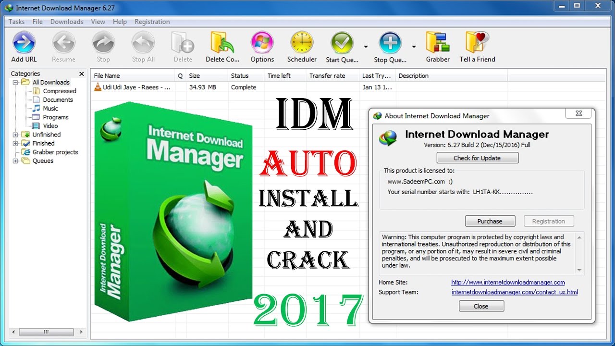The image size is (615, 346).
Task: Open the Options toolbar icon
Action: click(262, 43)
